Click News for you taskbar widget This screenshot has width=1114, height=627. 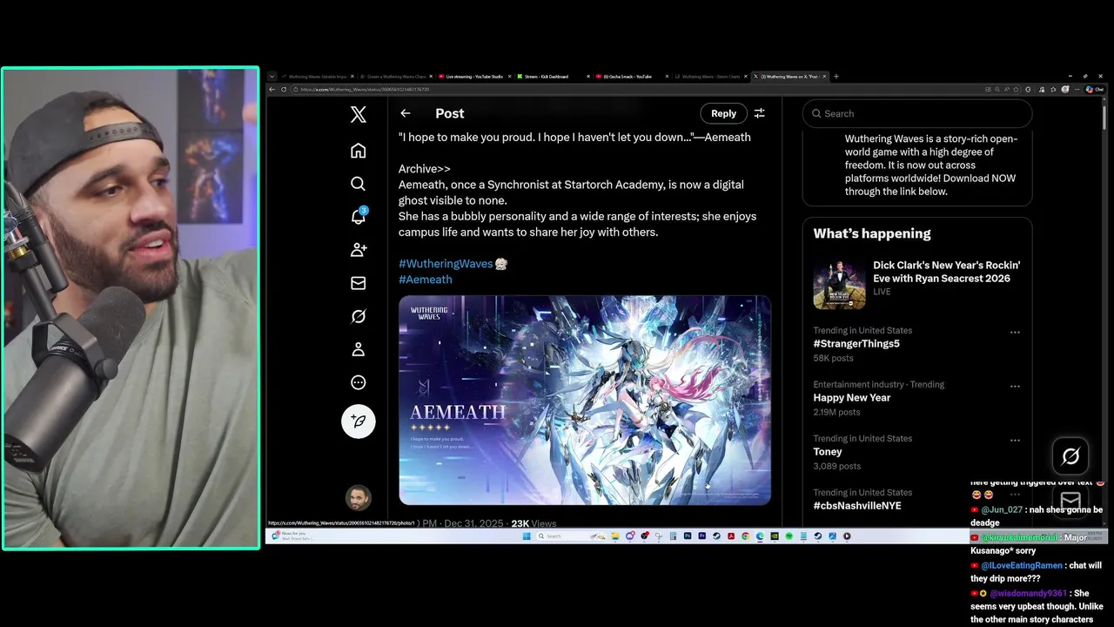click(x=292, y=536)
